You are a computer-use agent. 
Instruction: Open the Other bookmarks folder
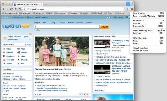[108, 13]
